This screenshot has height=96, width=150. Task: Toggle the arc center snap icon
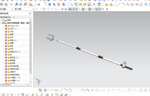[90, 9]
